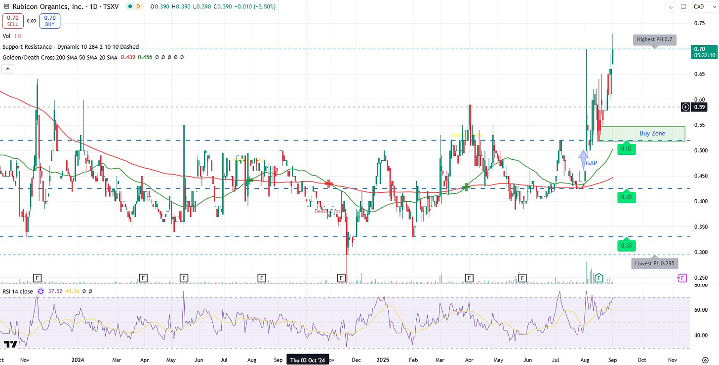Click the RSI refresh circular icon

(40, 292)
